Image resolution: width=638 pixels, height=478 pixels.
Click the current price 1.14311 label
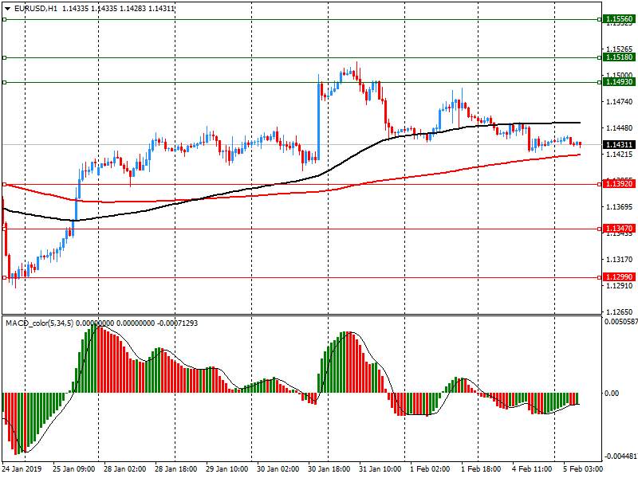(x=618, y=144)
